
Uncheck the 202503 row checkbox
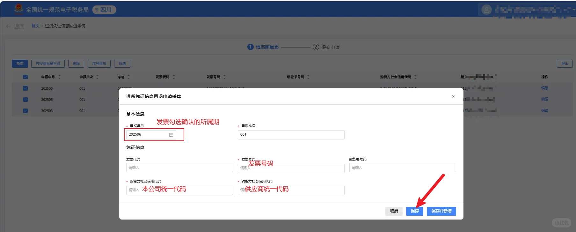25,111
